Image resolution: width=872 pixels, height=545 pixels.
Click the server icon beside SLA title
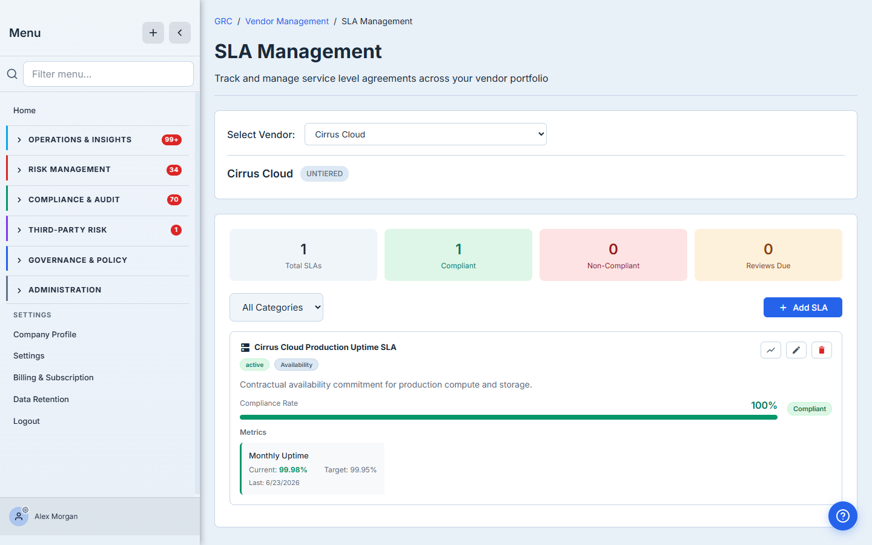(x=245, y=348)
